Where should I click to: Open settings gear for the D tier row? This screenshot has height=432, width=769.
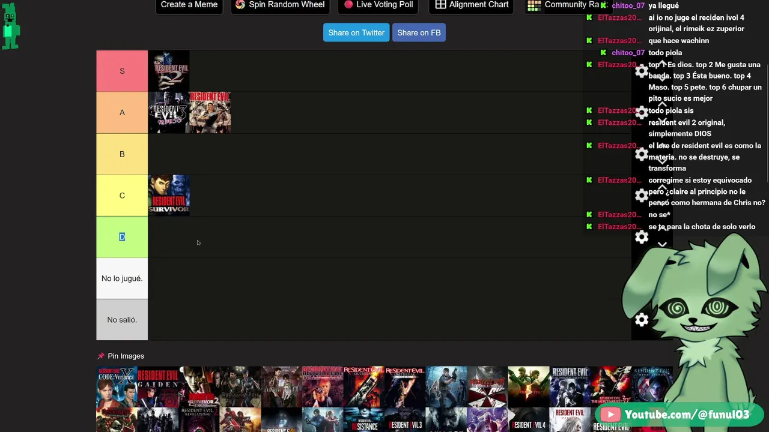tap(642, 237)
